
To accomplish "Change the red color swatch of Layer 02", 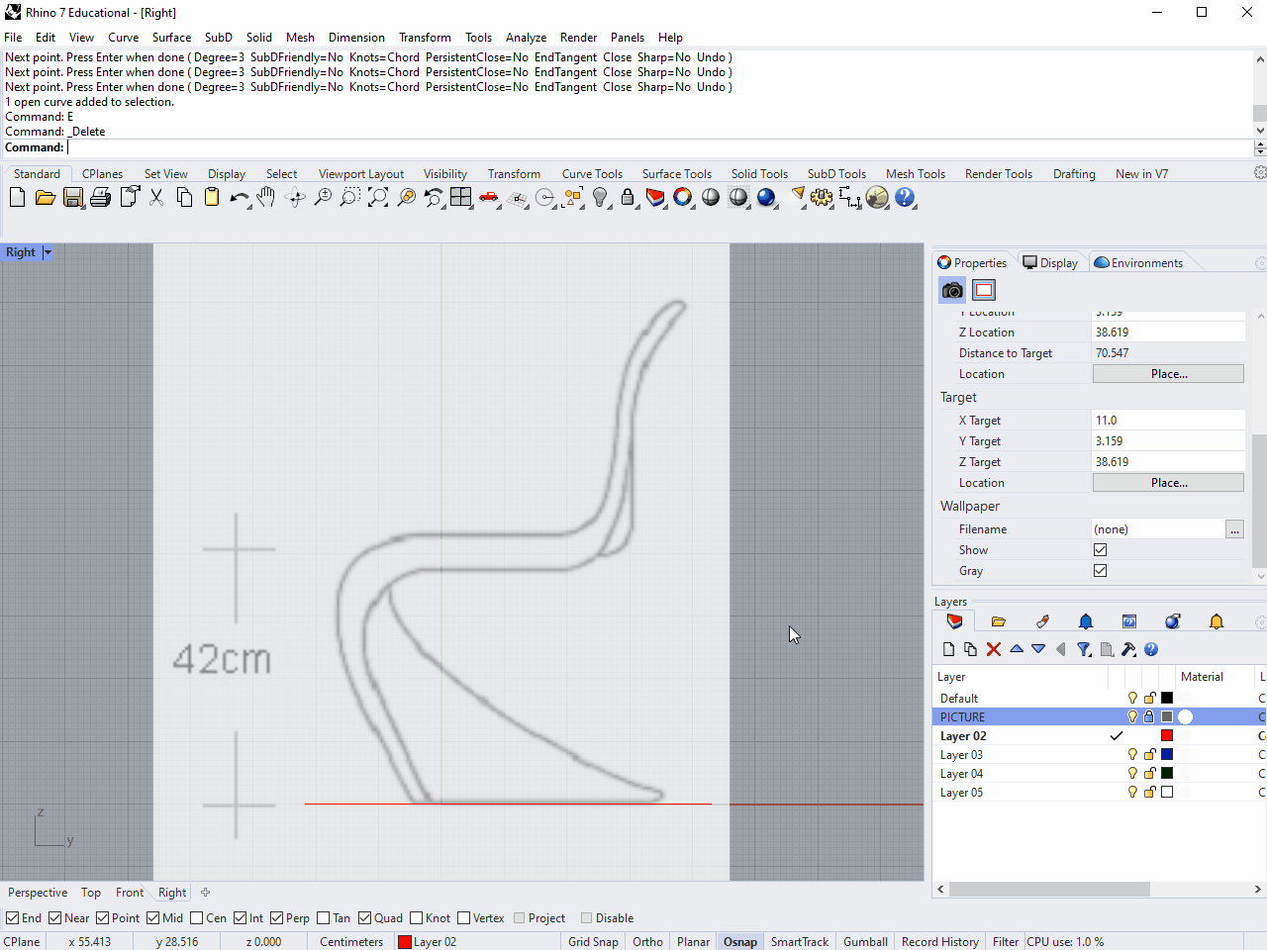I will pos(1167,735).
